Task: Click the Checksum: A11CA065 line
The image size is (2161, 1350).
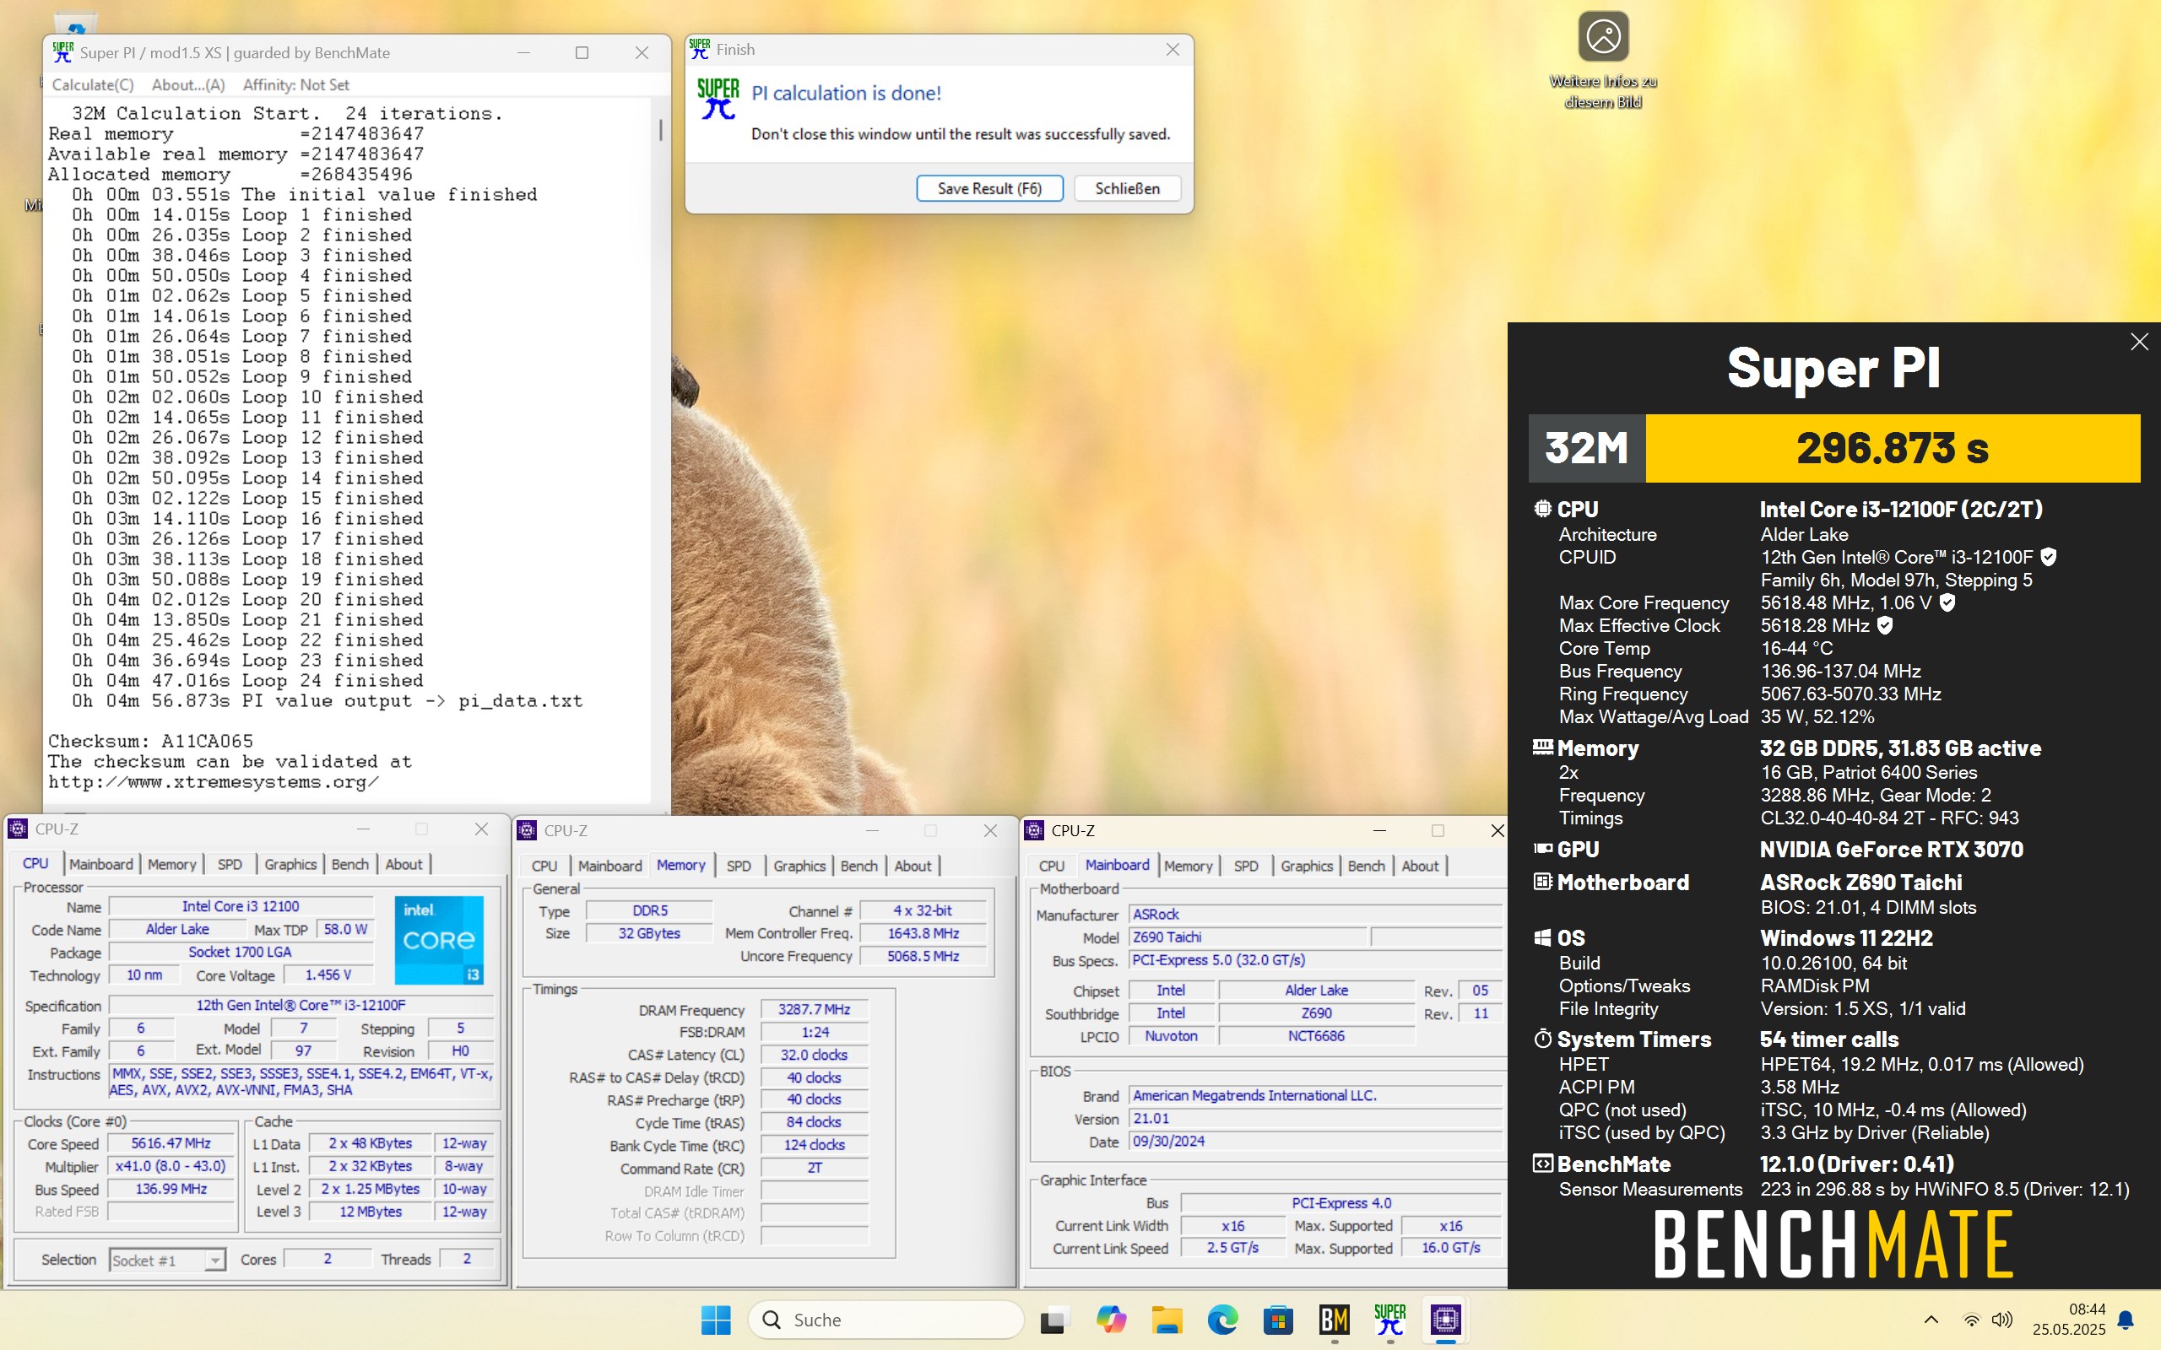Action: tap(150, 741)
